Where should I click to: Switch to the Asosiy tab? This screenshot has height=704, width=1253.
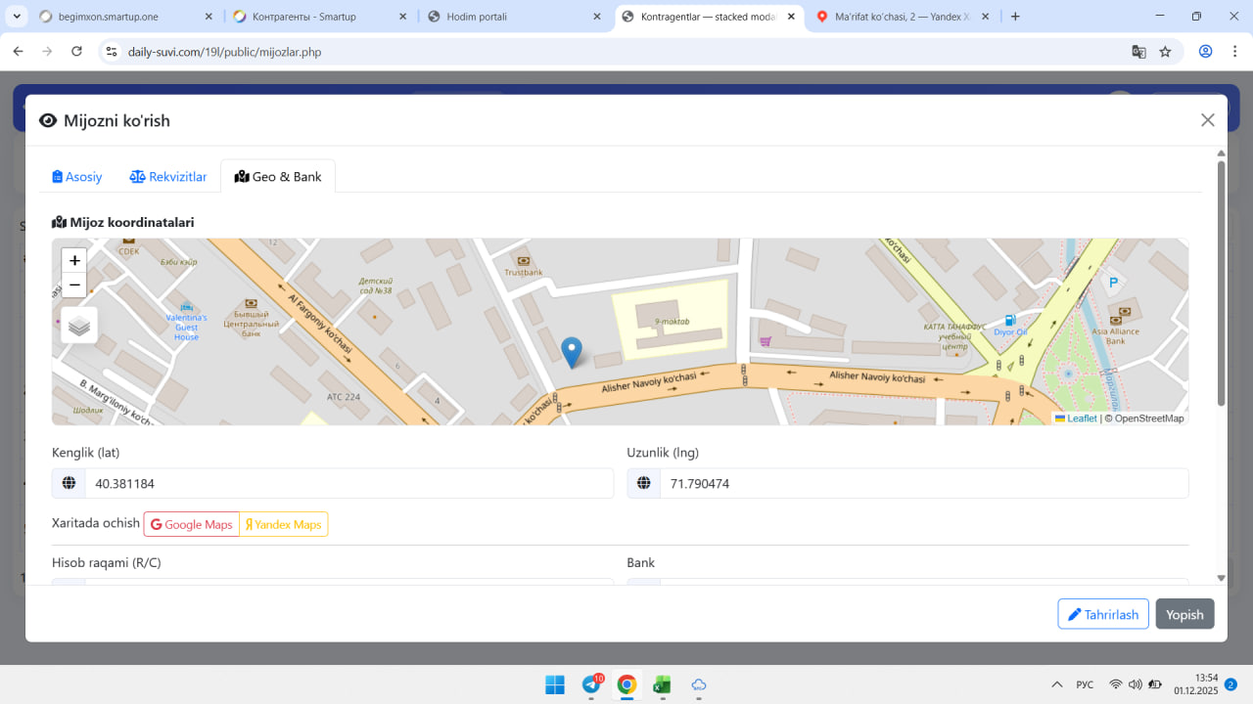77,177
